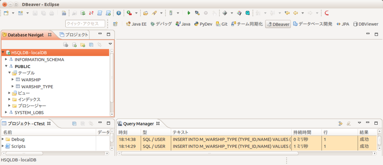383x165 pixels.
Task: Click the binary data toolbar icon
Action: (x=64, y=13)
